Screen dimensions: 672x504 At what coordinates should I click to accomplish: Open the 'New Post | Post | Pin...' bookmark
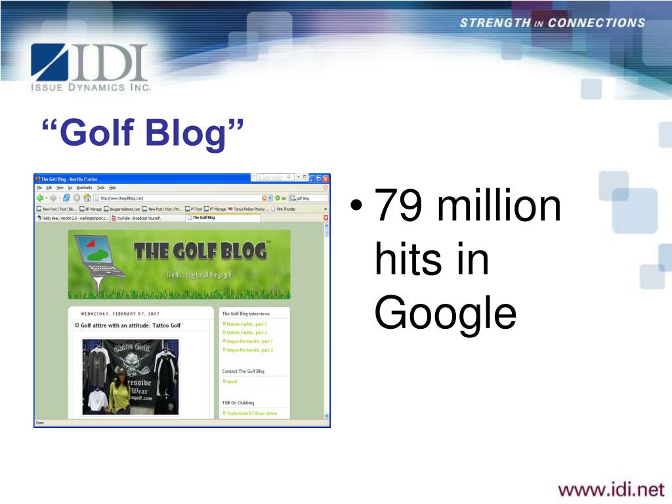pos(162,209)
